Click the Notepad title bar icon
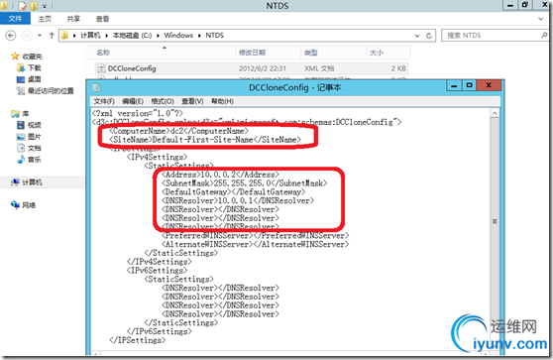Screen dimensions: 553x360 [x=97, y=87]
